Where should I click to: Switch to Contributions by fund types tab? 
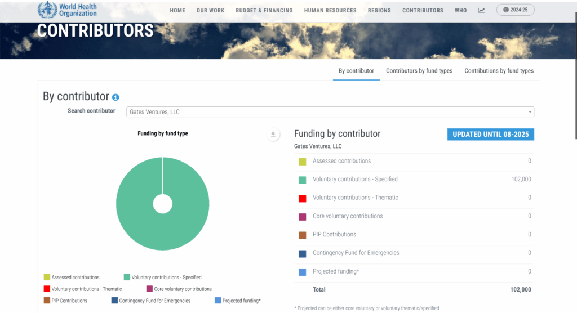tap(499, 71)
